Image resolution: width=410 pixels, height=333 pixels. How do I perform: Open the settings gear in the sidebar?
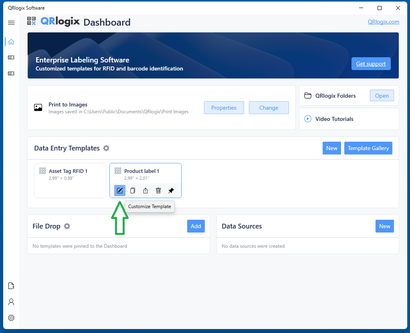[11, 318]
